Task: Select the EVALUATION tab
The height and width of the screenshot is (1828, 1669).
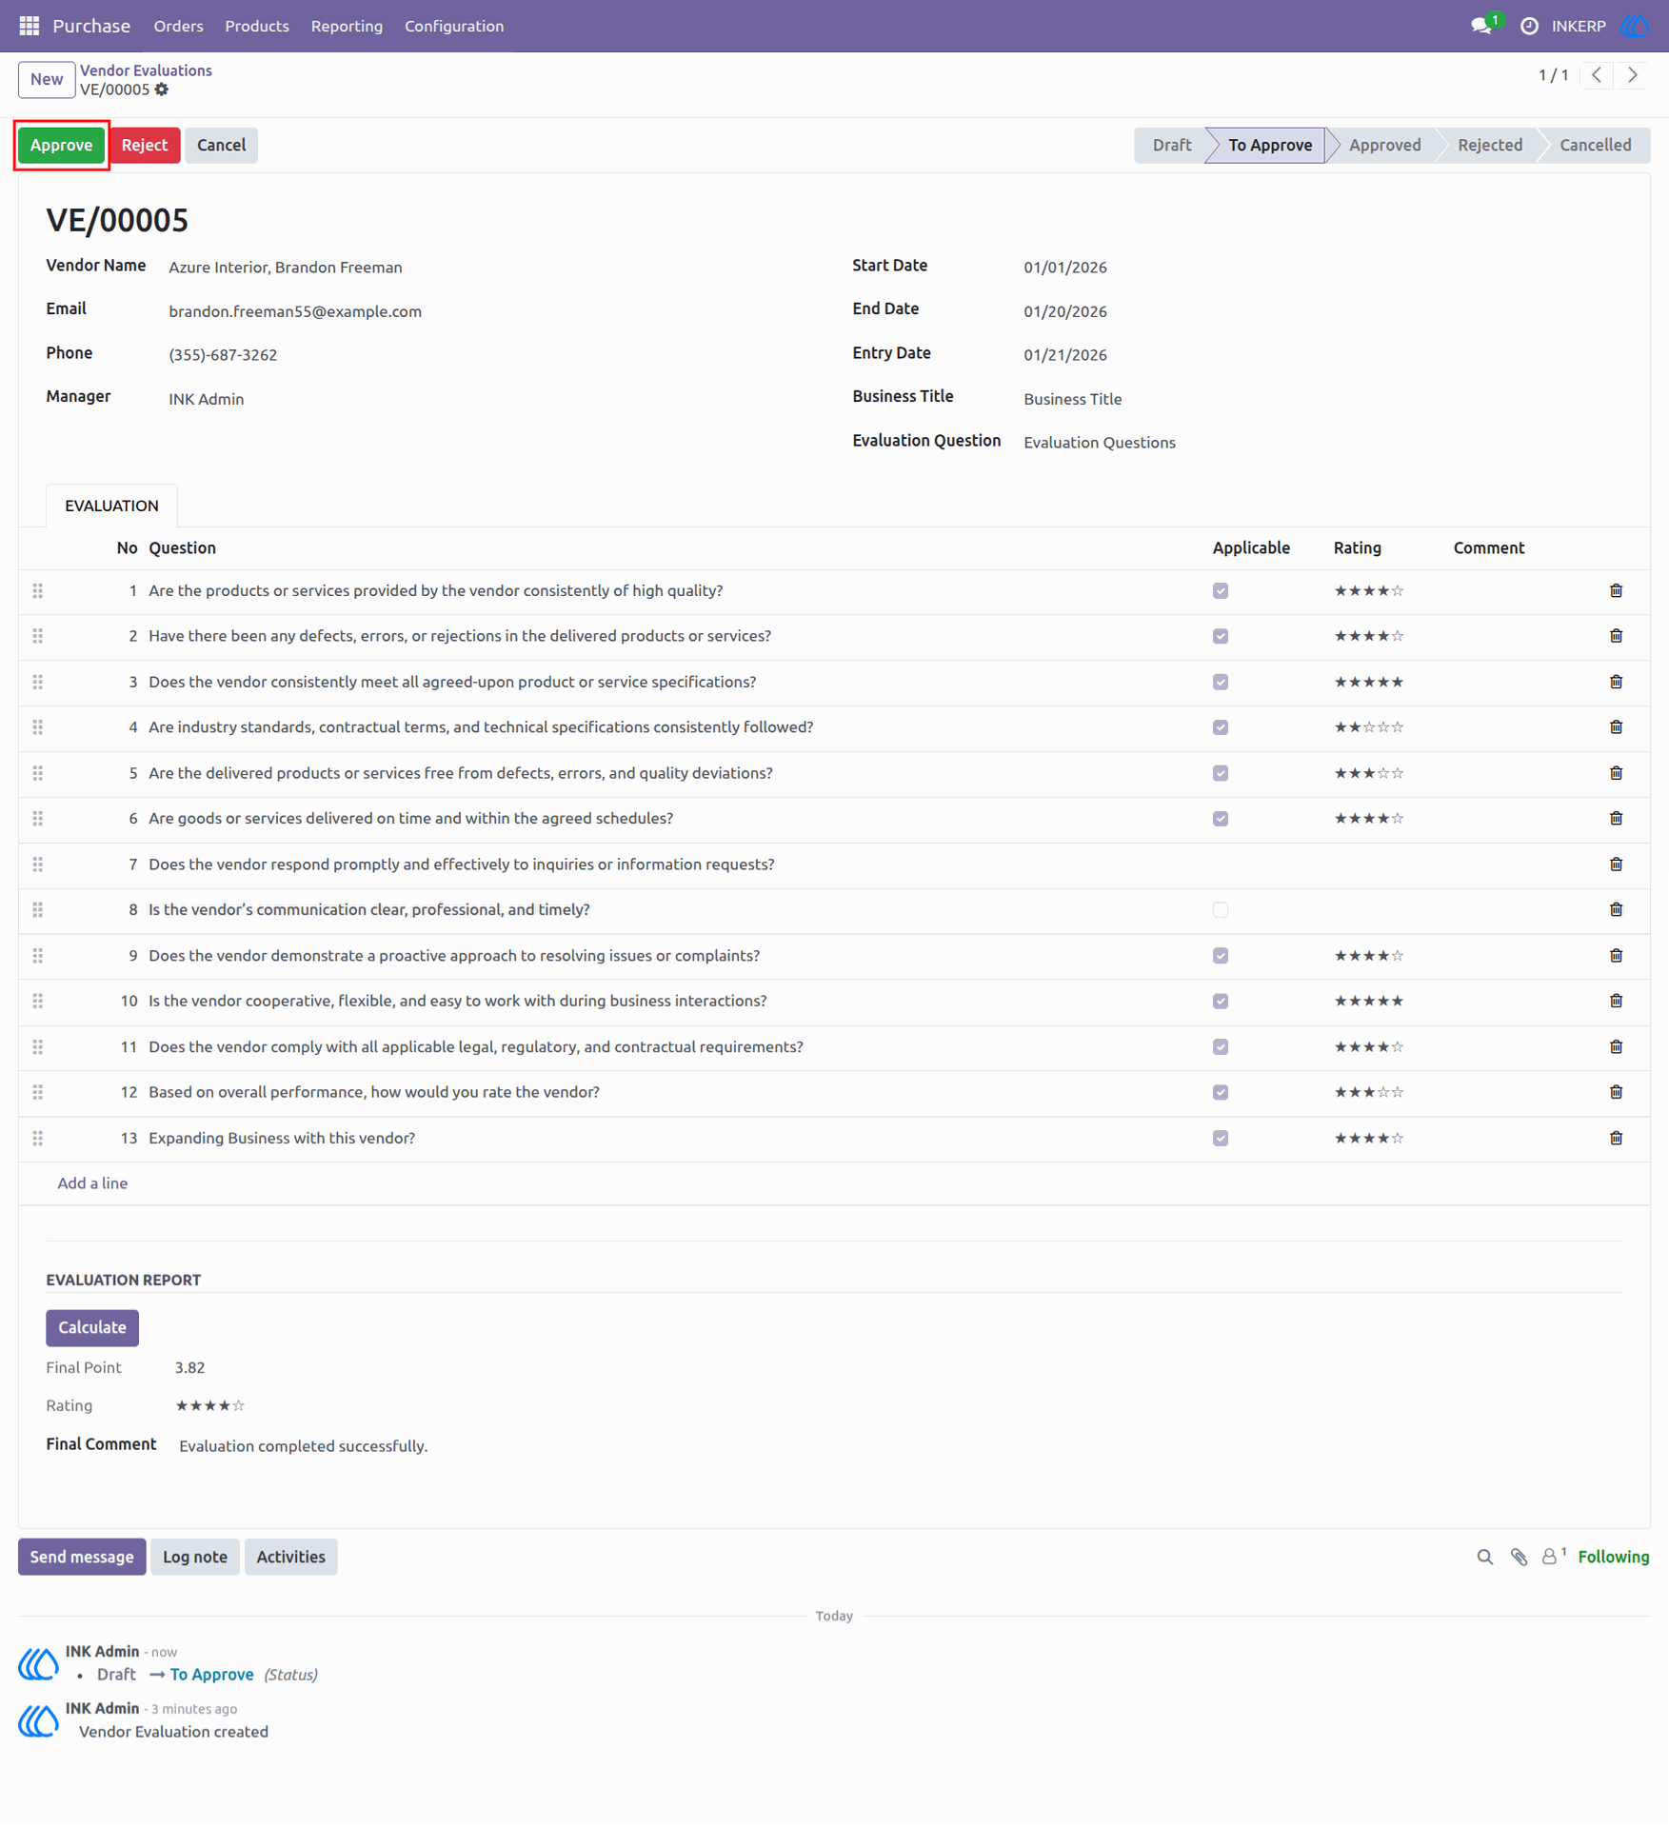Action: [x=111, y=506]
